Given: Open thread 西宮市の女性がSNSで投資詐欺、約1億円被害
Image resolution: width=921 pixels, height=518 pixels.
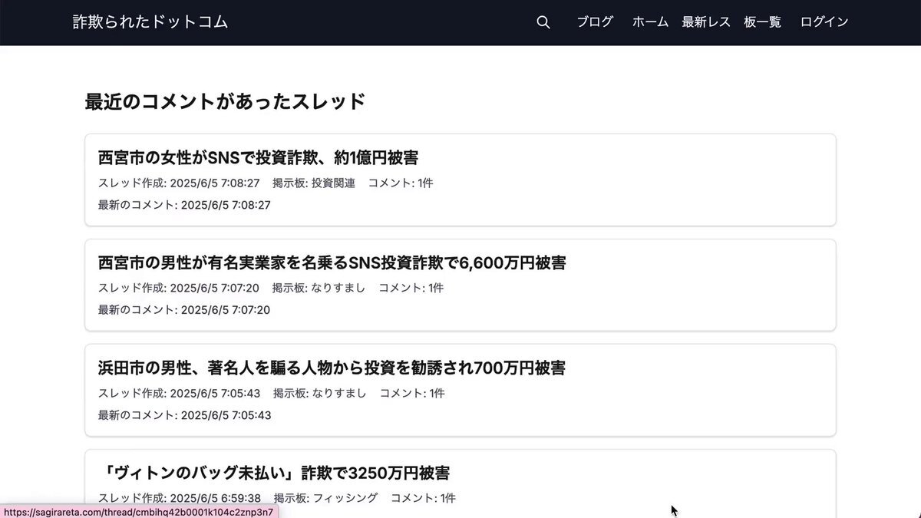Looking at the screenshot, I should 259,158.
